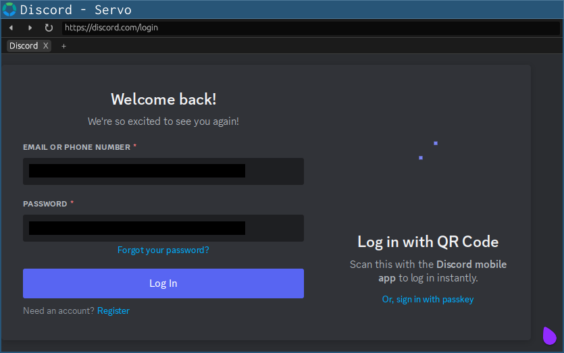This screenshot has height=353, width=564.
Task: Click the Log in with QR Code heading
Action: pos(428,242)
